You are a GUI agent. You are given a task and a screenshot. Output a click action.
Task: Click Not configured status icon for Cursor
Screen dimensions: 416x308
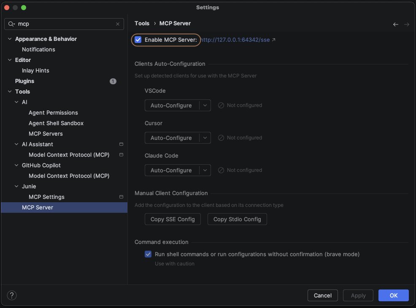coord(221,138)
